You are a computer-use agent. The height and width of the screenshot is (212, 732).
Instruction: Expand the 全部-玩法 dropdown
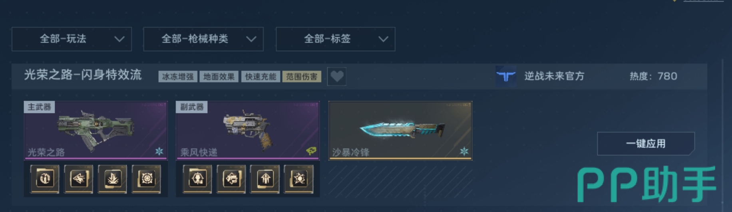click(72, 39)
